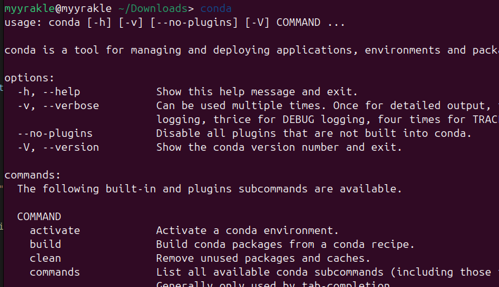This screenshot has width=499, height=287.
Task: Click the --no-plugins option text
Action: tap(55, 133)
